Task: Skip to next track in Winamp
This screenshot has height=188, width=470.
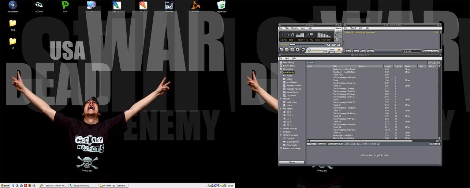Action: coord(303,49)
